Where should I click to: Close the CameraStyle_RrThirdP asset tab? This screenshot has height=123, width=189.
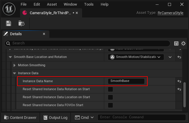click(x=77, y=13)
